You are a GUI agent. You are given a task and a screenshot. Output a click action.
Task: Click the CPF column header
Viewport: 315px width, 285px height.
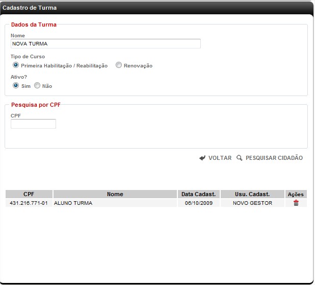(x=29, y=194)
